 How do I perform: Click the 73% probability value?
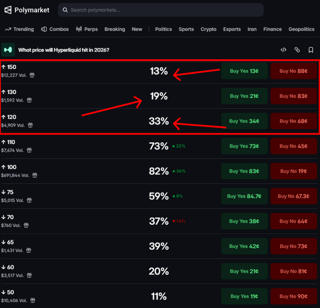pos(159,146)
